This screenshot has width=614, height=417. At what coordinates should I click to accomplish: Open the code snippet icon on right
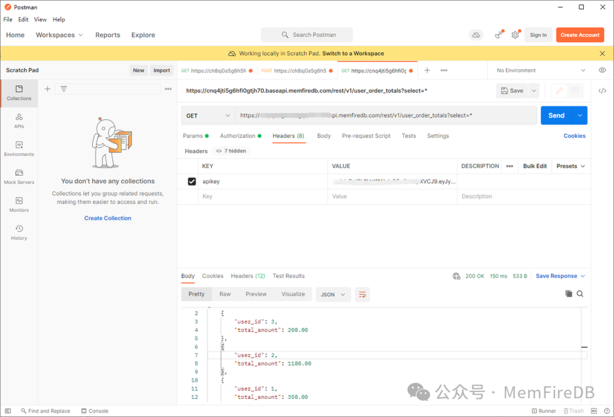602,91
